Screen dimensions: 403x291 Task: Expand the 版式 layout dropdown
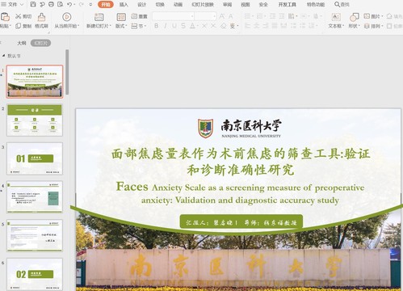[x=121, y=26]
